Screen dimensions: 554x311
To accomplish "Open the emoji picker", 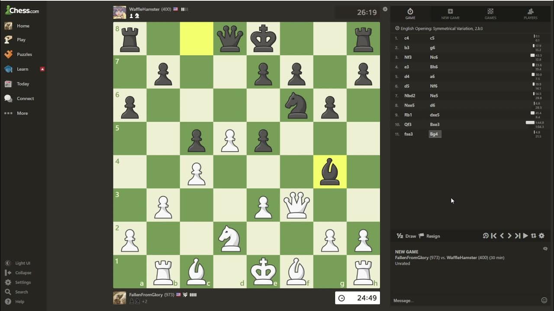I will 544,301.
